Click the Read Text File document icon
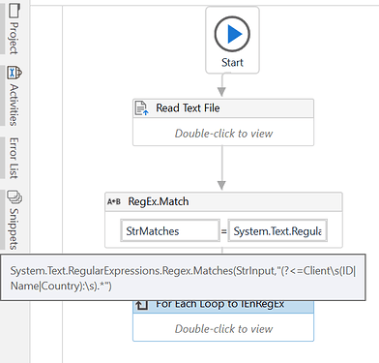Screen dimensions: 379x363 pyautogui.click(x=141, y=108)
